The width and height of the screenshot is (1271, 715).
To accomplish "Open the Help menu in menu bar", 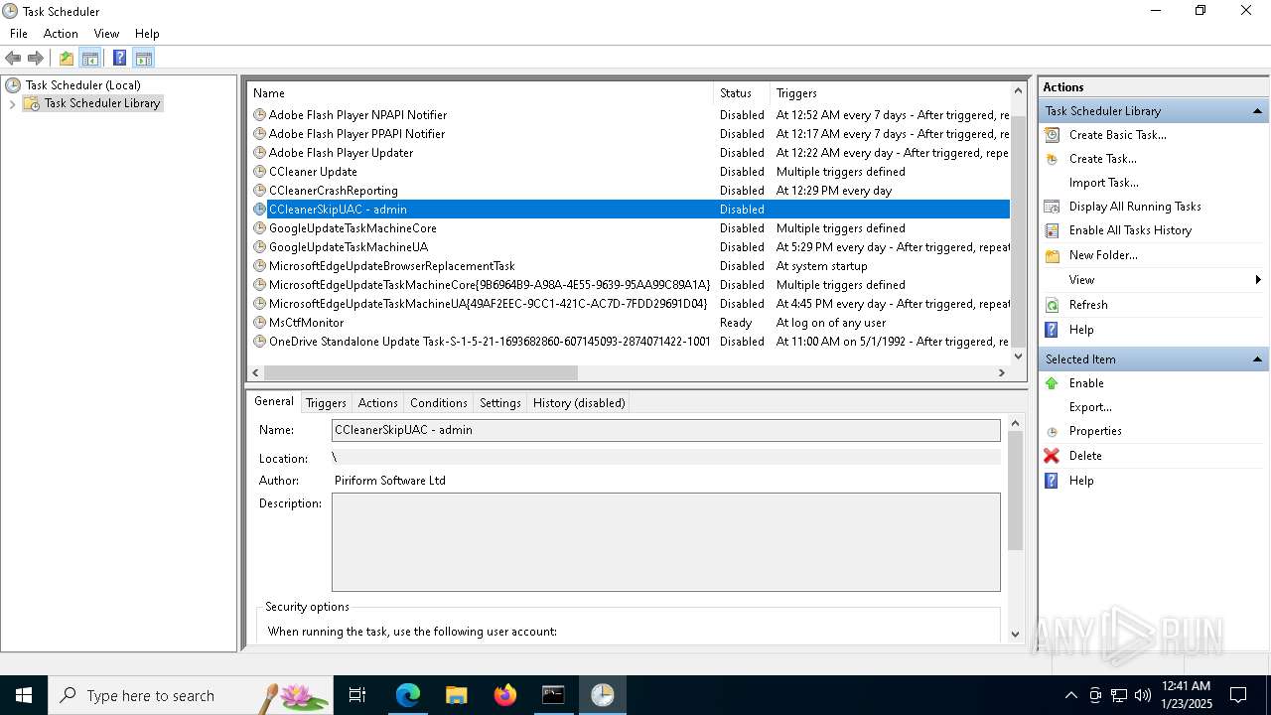I will (147, 34).
